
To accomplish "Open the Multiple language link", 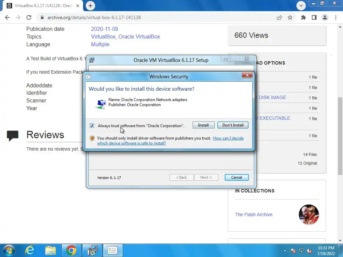I will tap(100, 44).
